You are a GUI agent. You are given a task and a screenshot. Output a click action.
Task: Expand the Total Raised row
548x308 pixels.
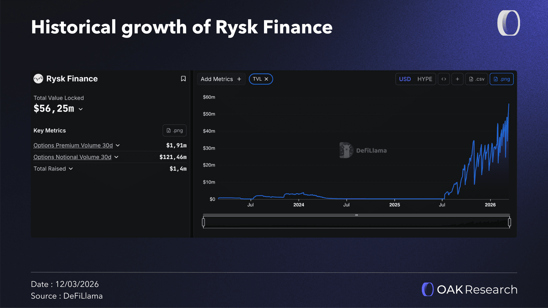coord(71,169)
